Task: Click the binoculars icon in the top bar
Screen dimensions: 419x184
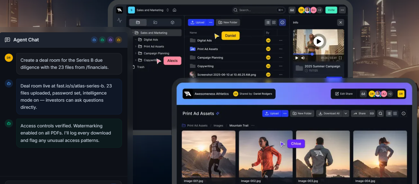Action: pyautogui.click(x=292, y=10)
